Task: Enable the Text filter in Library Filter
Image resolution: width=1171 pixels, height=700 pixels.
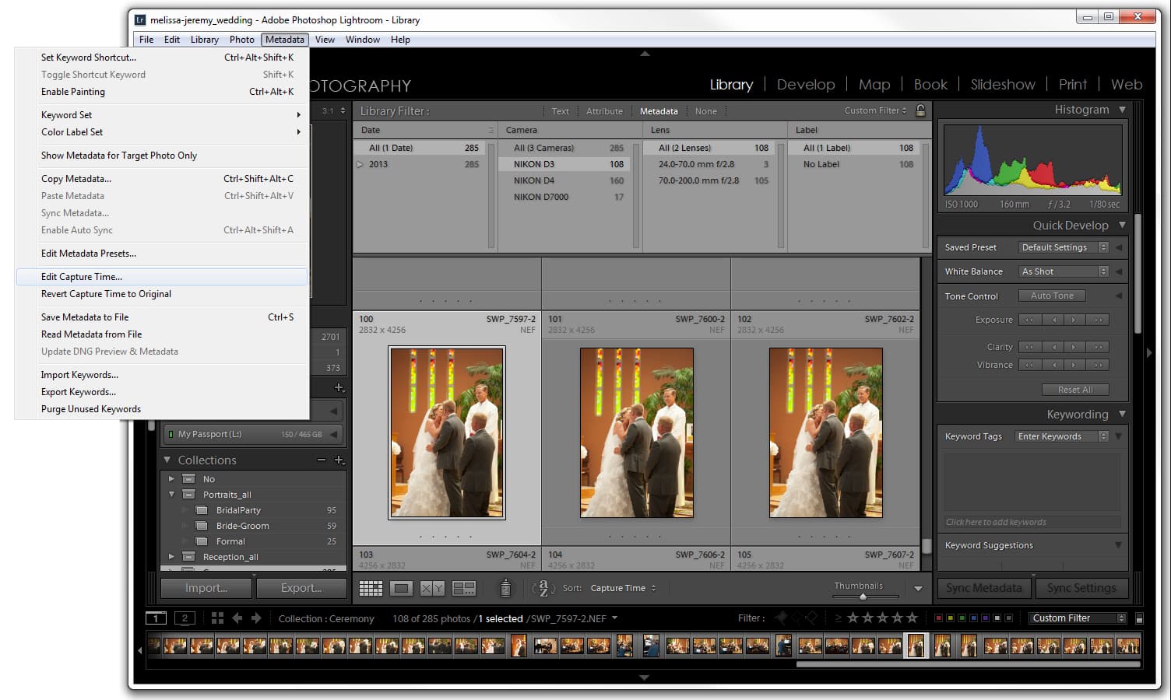Action: click(x=560, y=110)
